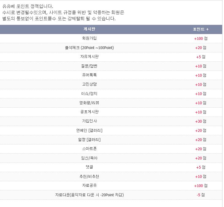Click +10 점 in 질문/답변 row
Image resolution: width=224 pixels, height=207 pixels.
click(201, 66)
